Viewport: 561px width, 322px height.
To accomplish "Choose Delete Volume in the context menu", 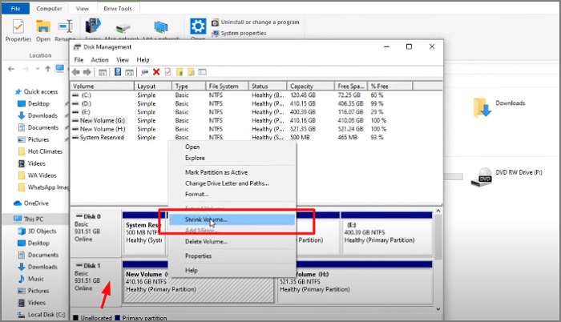I will [x=206, y=241].
